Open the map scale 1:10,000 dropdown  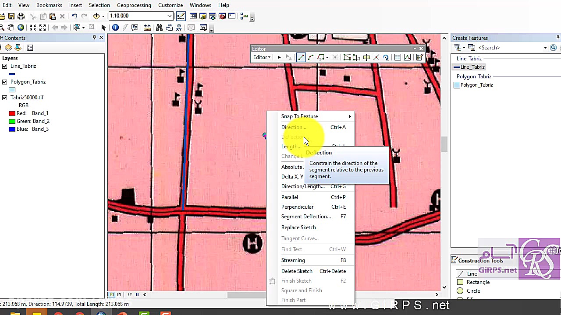coord(169,16)
